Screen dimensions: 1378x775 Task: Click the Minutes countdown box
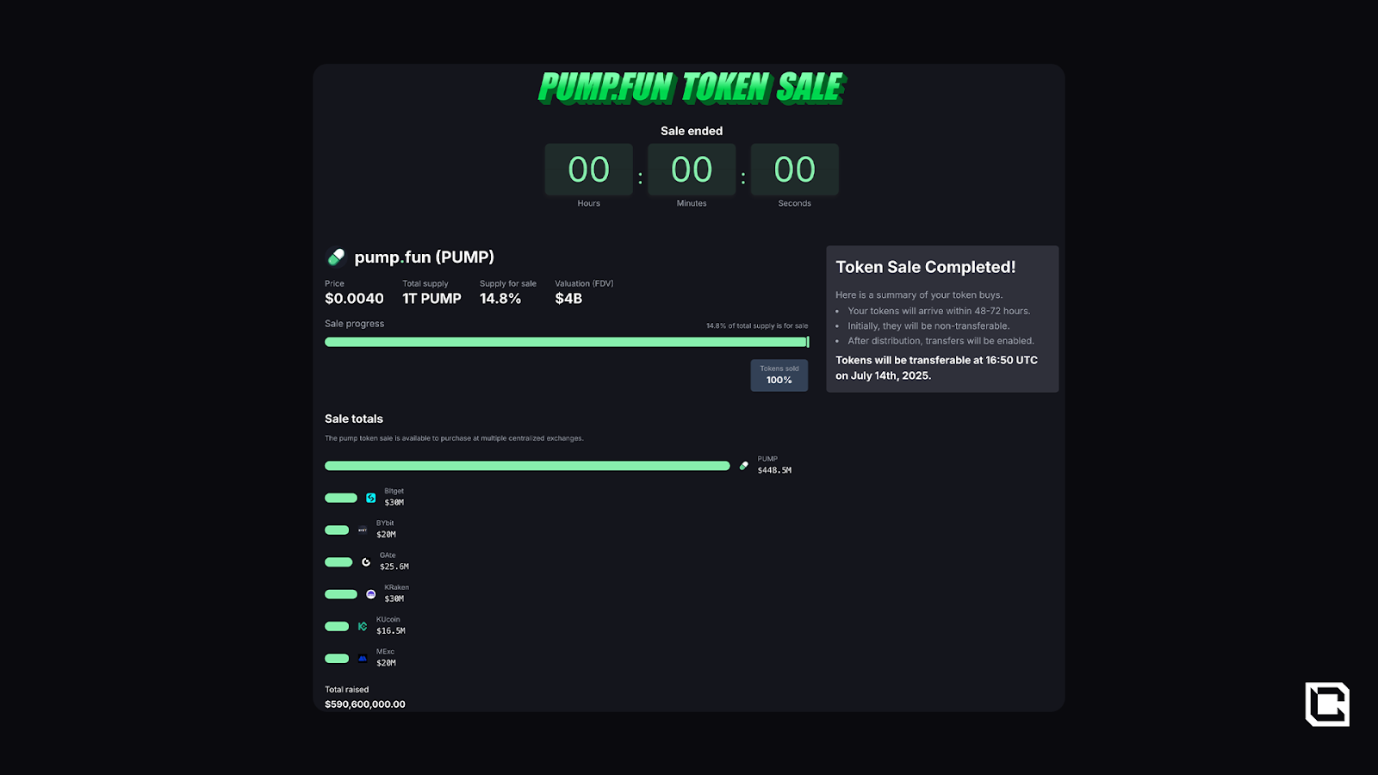692,170
